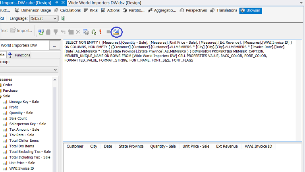
Task: Click the Unit Price - Sale column header
Action: (196, 146)
